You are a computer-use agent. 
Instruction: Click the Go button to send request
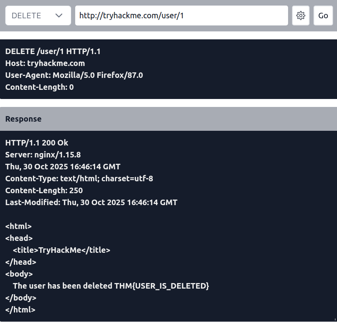pos(323,16)
